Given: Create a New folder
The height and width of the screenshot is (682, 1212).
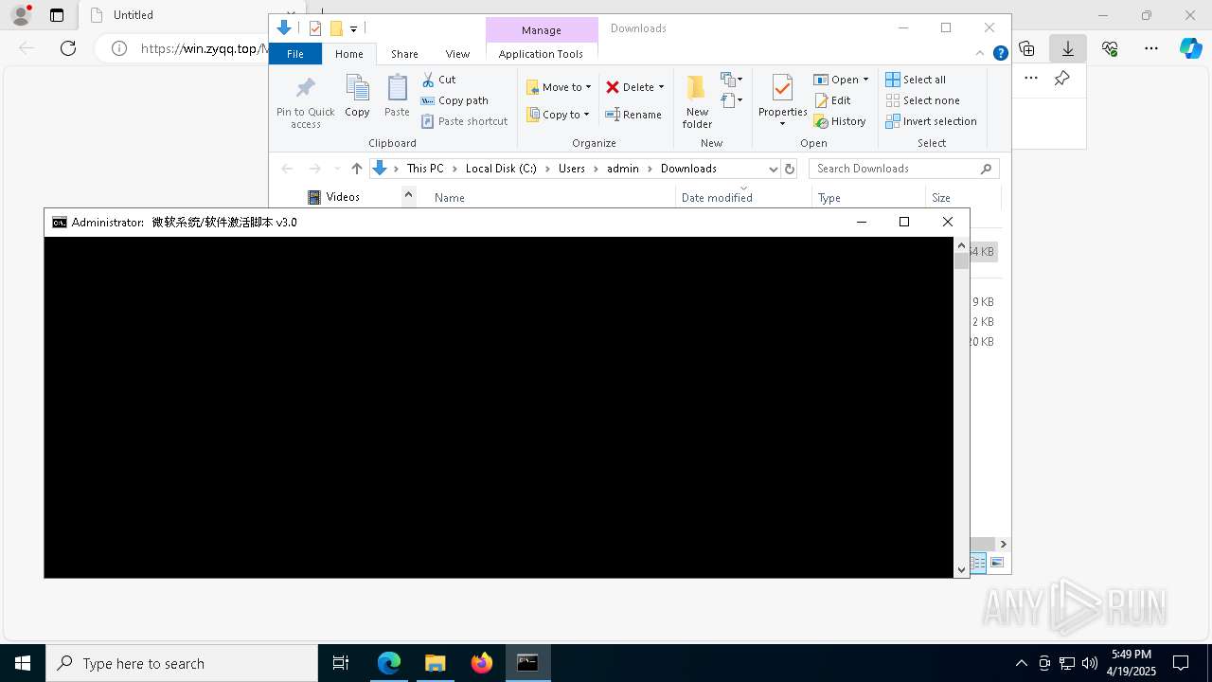Looking at the screenshot, I should click(697, 101).
